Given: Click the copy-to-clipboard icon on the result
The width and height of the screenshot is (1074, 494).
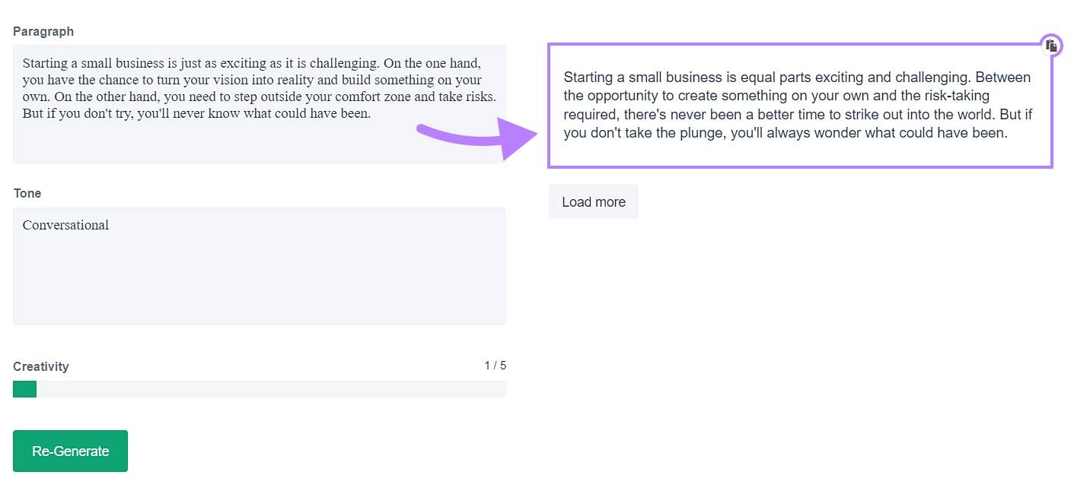Looking at the screenshot, I should click(1051, 46).
